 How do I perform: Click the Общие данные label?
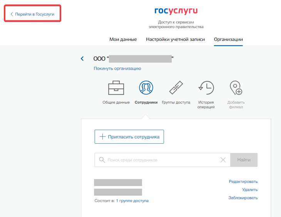pos(116,103)
